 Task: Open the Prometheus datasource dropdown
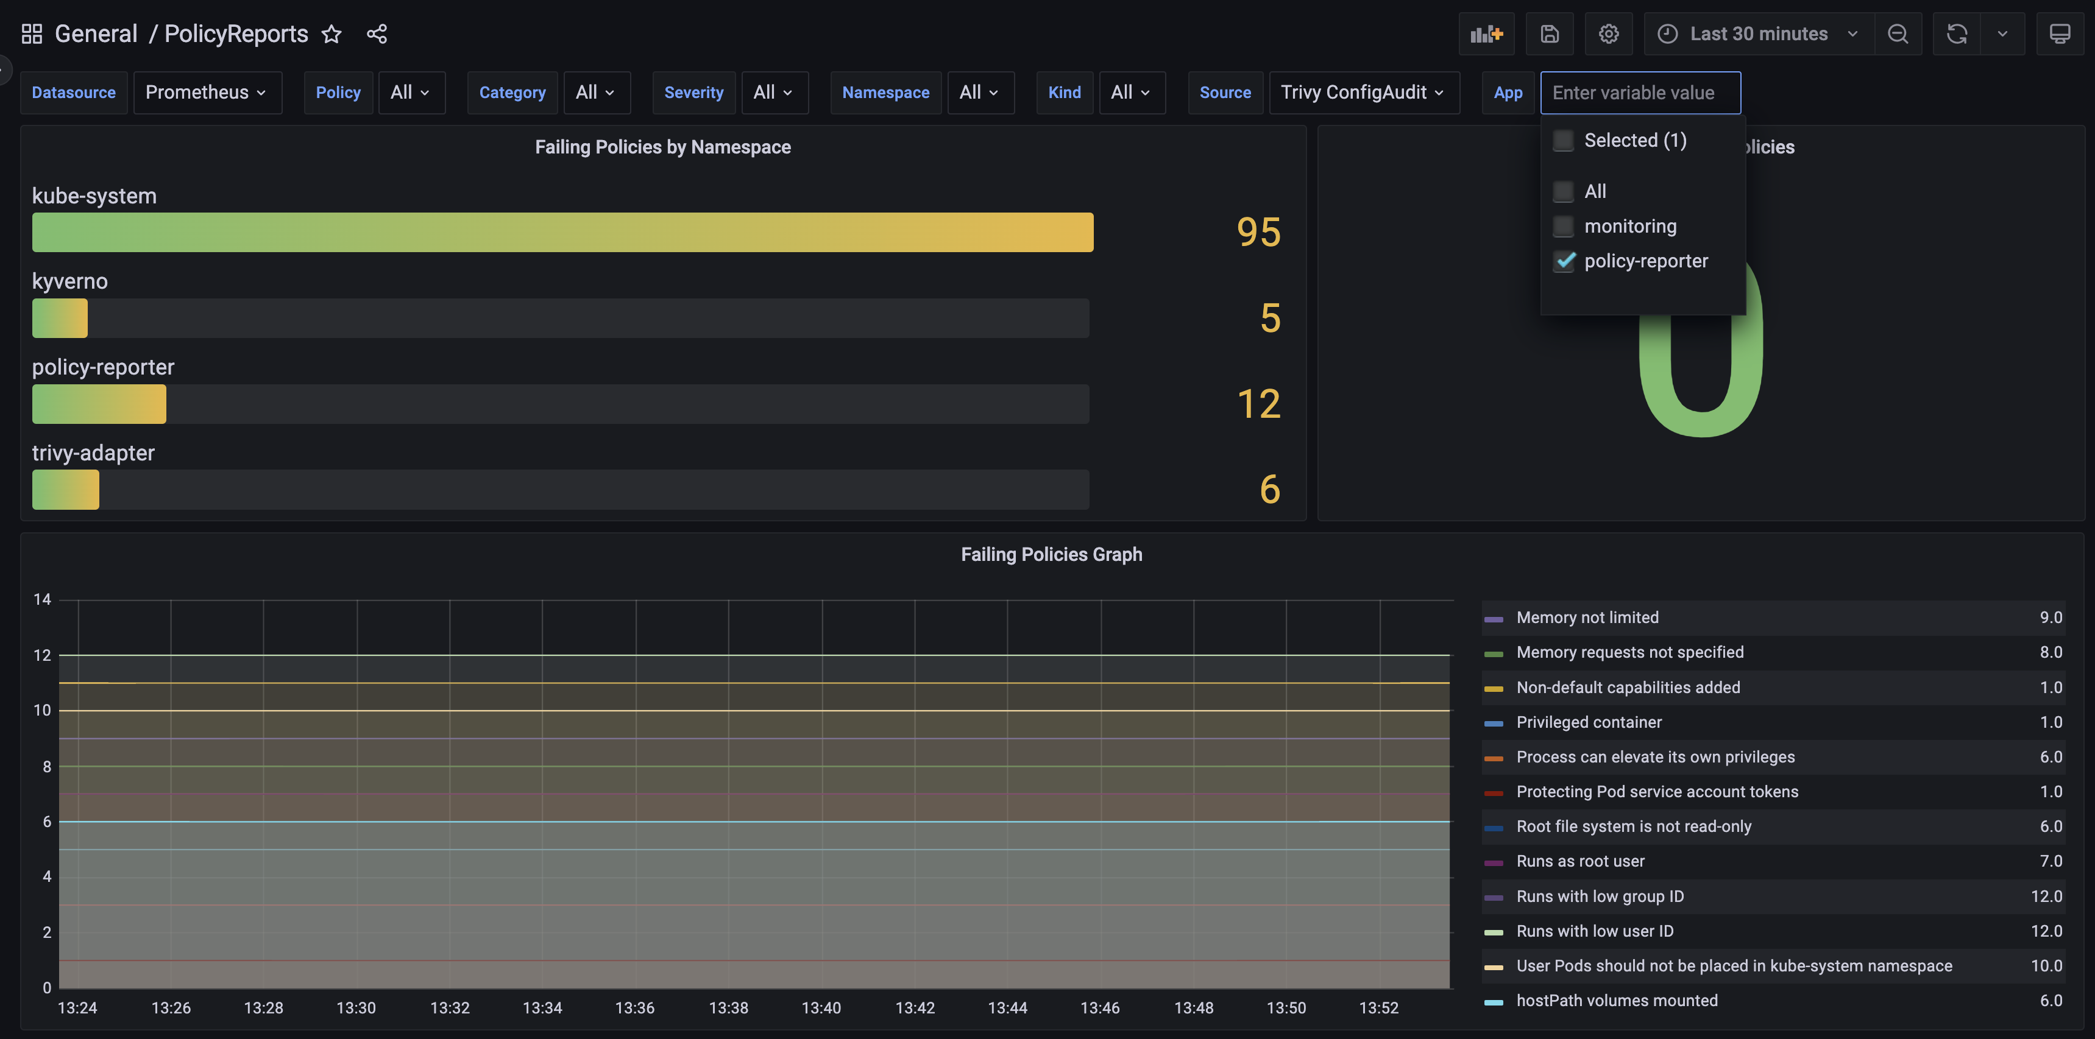pyautogui.click(x=207, y=92)
